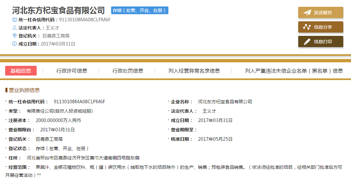Select the 基础信息 tab
351x183 pixels.
coord(21,71)
